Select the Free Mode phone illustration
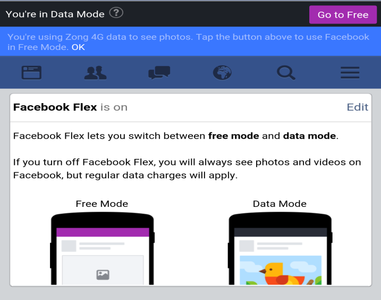This screenshot has height=300, width=381. [x=103, y=248]
